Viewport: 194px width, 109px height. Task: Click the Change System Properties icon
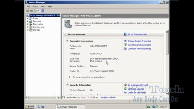[x=125, y=41]
